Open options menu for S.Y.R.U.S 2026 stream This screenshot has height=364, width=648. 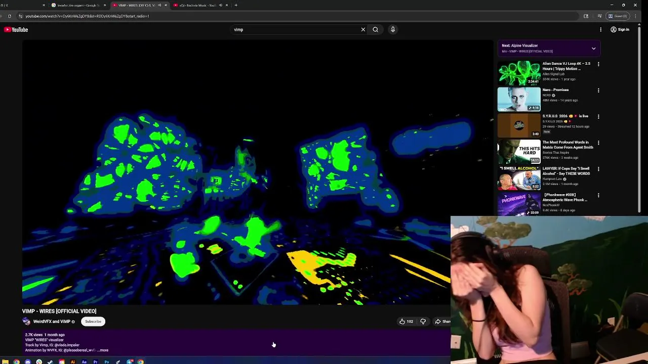[598, 117]
